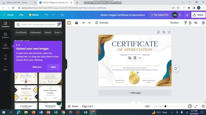Duplicate the selected line element
This screenshot has width=206, height=115.
[130, 58]
